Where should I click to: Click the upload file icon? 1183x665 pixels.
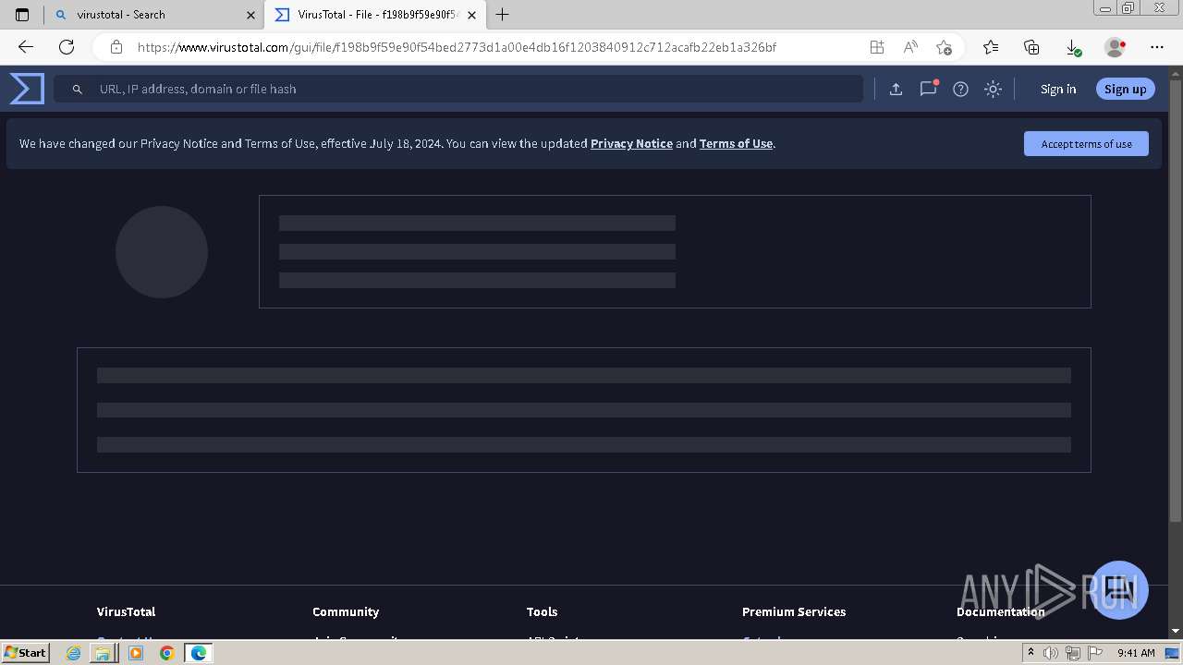pos(896,90)
